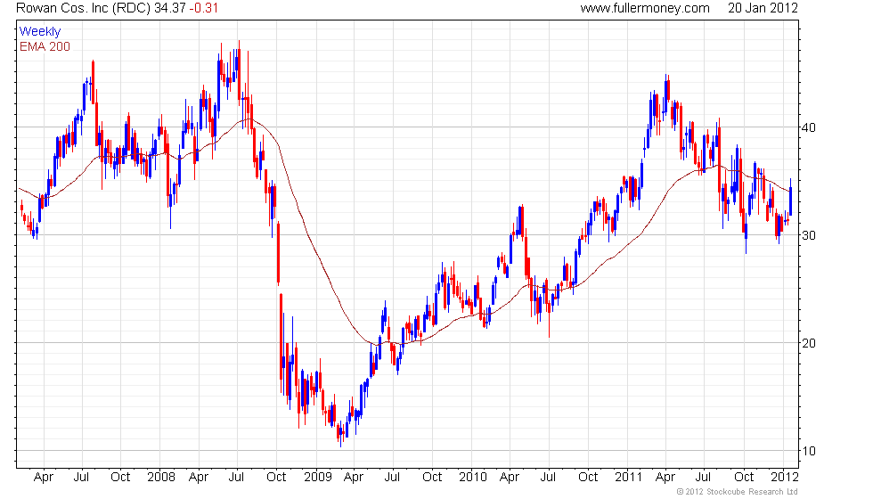Click the 2012 year axis label

[785, 478]
